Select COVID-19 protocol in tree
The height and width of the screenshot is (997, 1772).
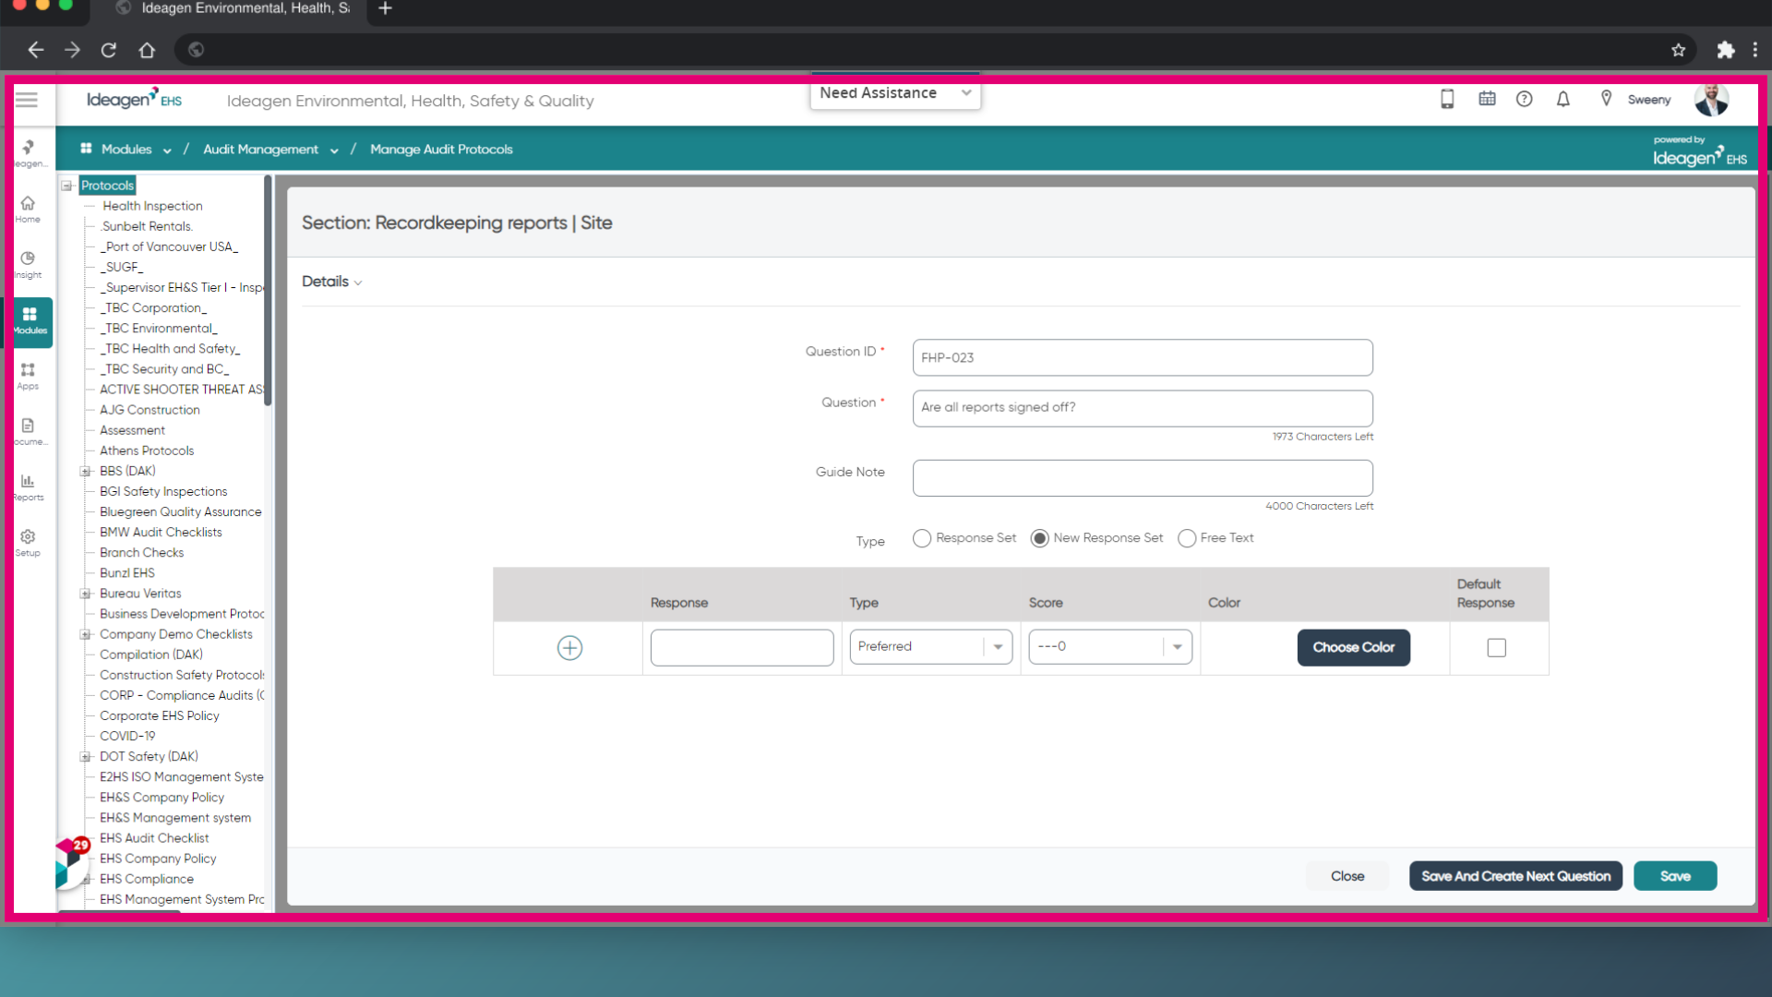[127, 736]
